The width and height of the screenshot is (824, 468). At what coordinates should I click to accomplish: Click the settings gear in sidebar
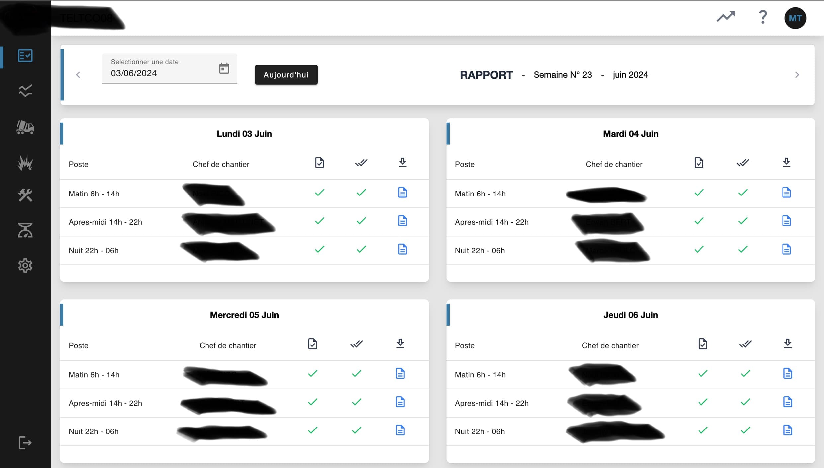25,265
